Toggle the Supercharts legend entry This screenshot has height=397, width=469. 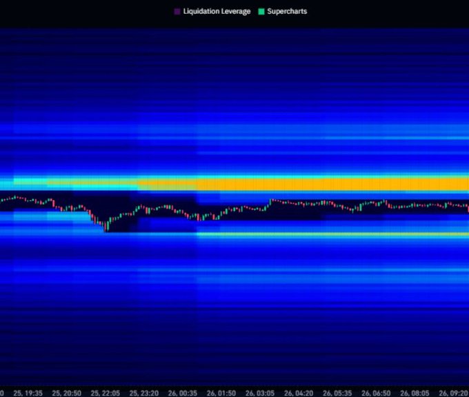283,11
